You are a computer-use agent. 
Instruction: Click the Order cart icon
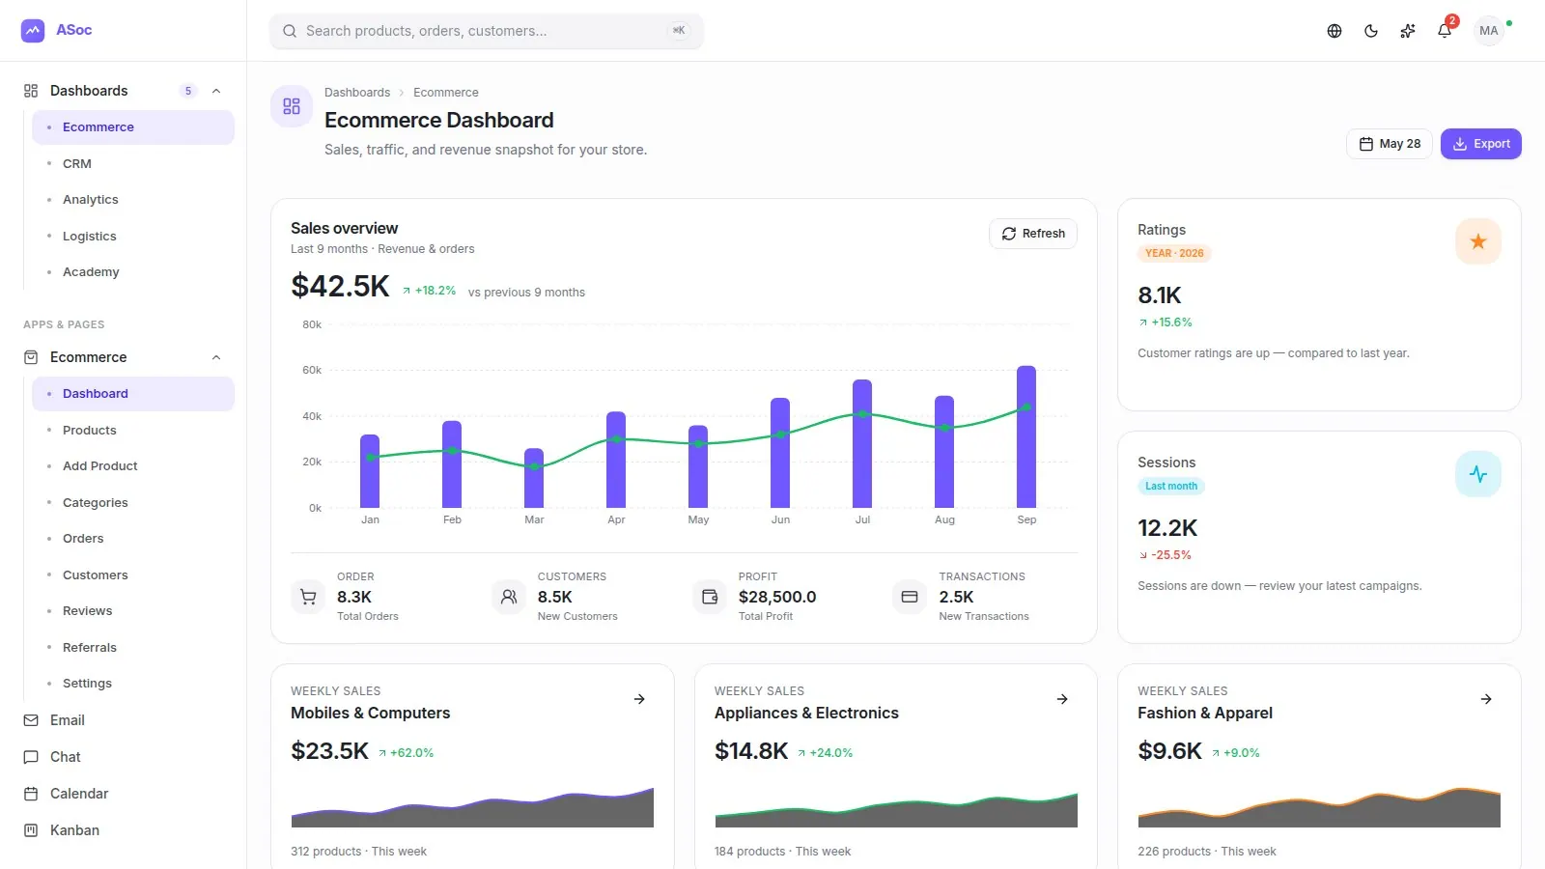[308, 597]
